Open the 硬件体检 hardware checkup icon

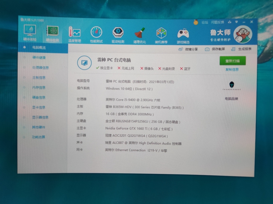(30, 33)
